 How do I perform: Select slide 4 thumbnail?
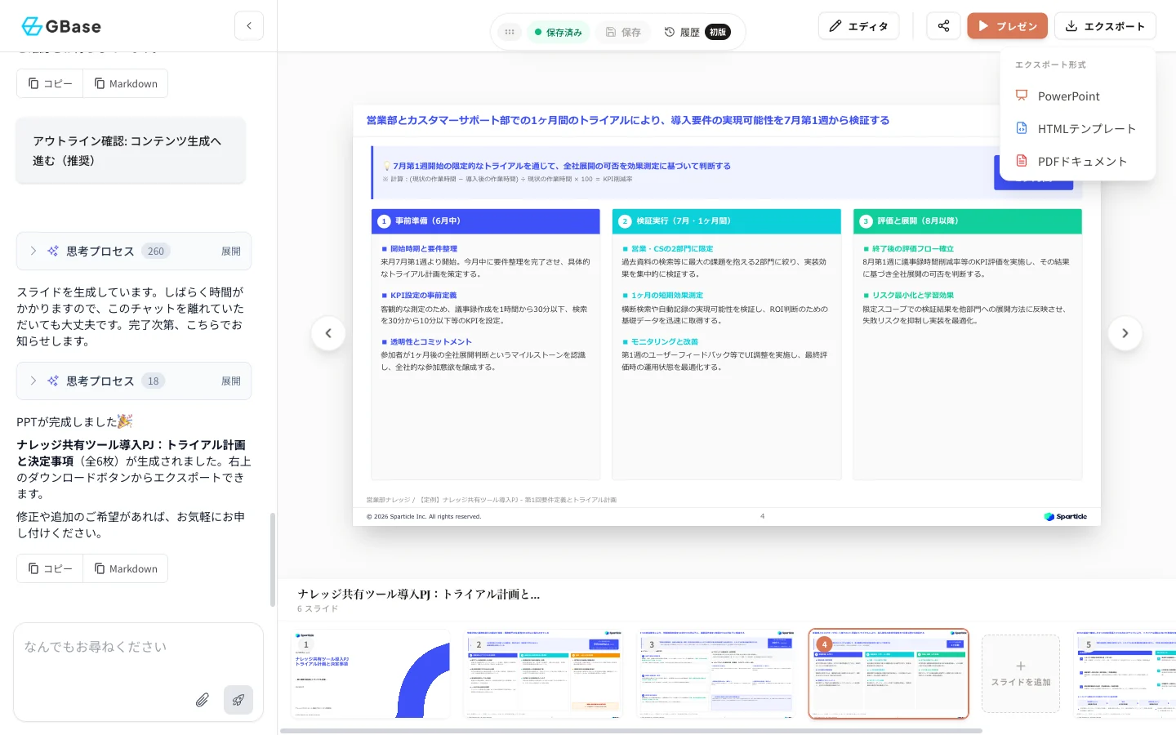[x=889, y=674]
